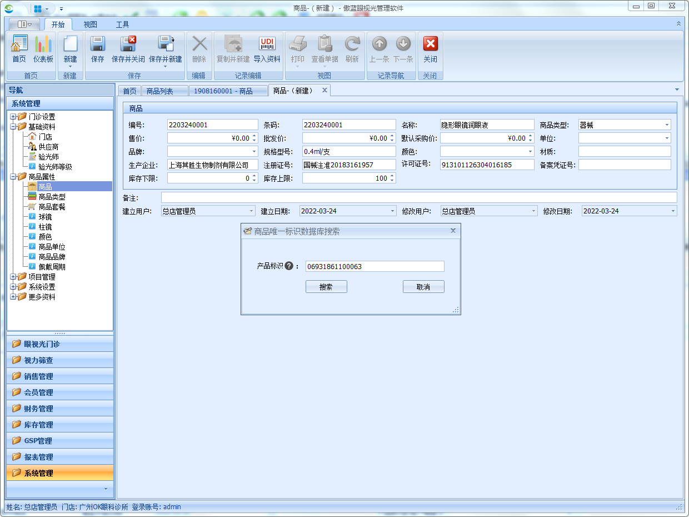Expand the 门诊设置 tree node

(x=13, y=117)
